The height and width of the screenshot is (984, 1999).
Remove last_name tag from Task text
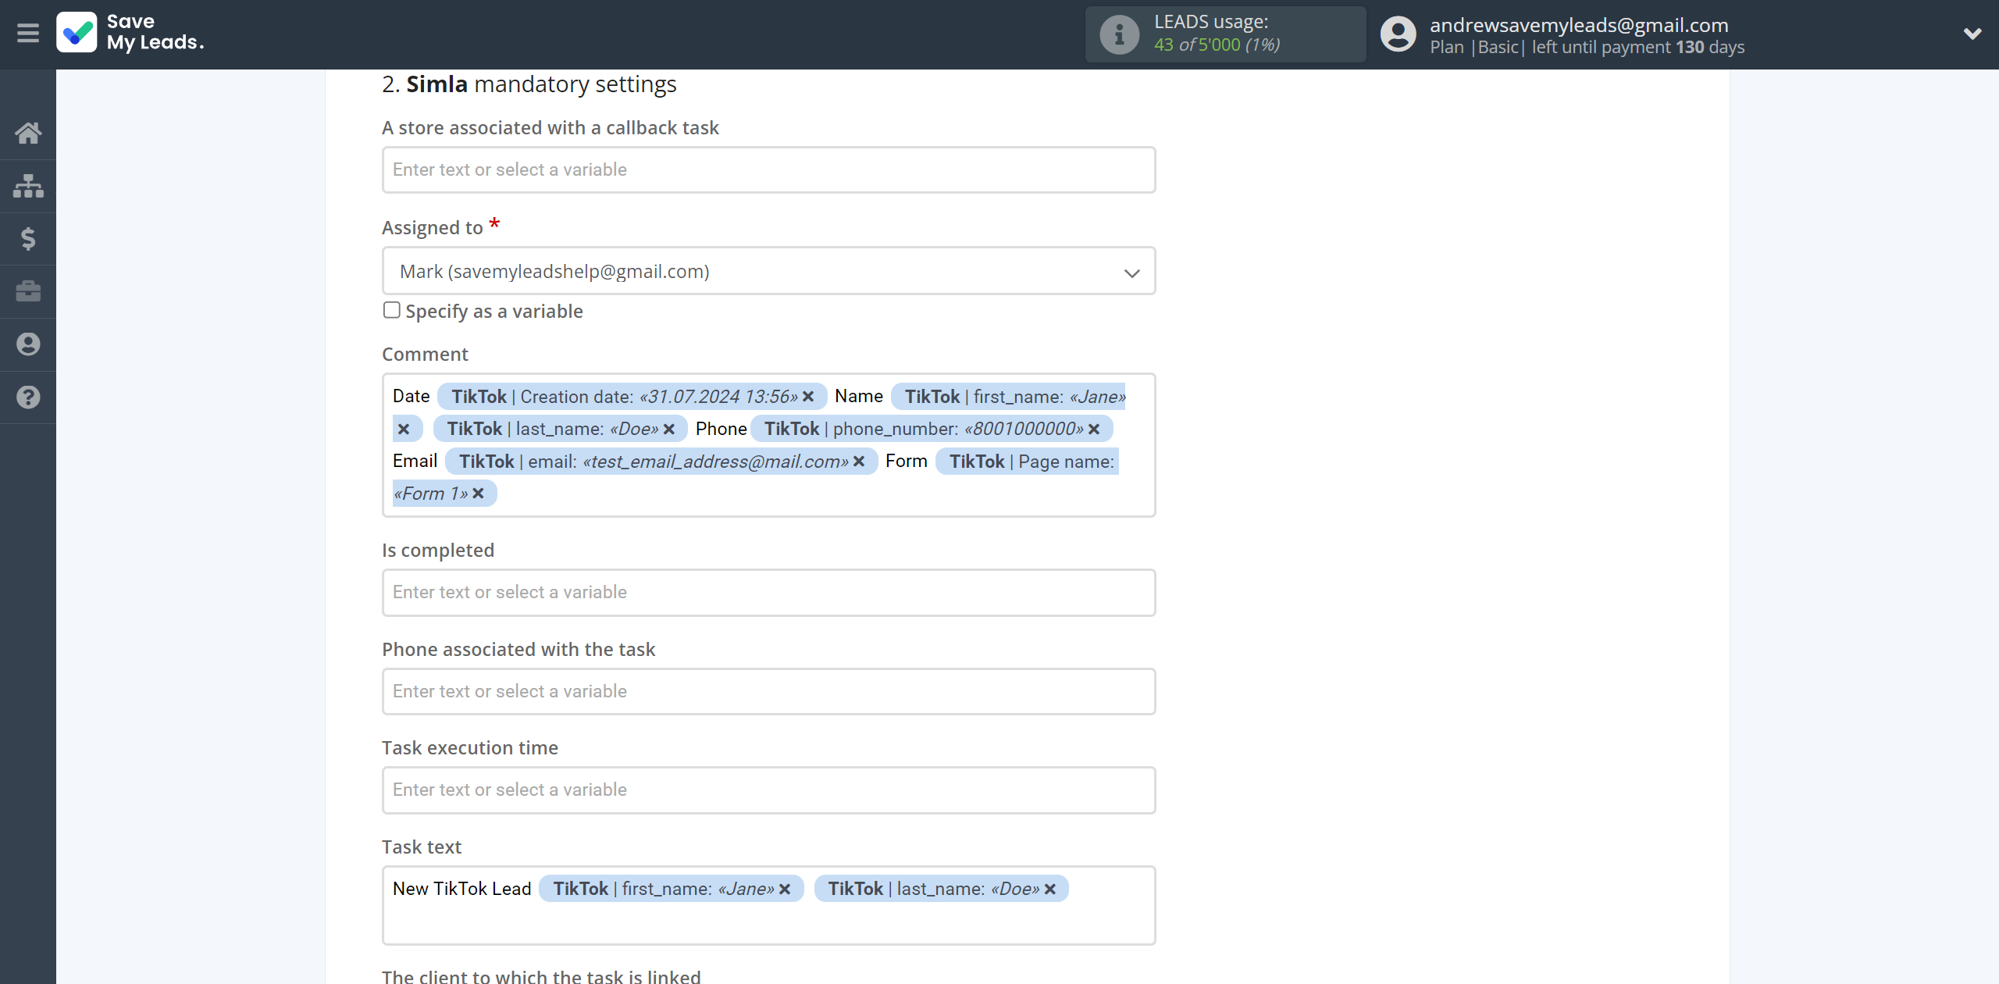(x=1050, y=889)
